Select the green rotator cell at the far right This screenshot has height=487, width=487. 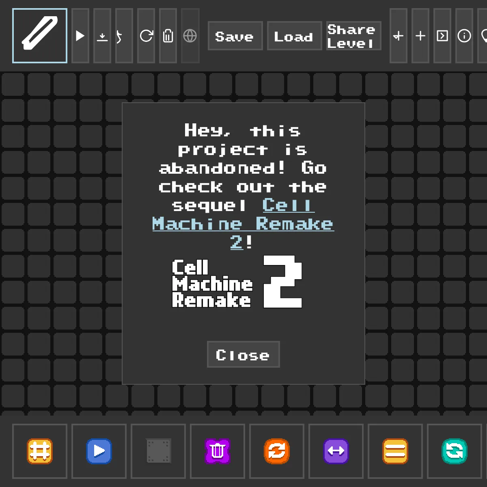click(455, 451)
